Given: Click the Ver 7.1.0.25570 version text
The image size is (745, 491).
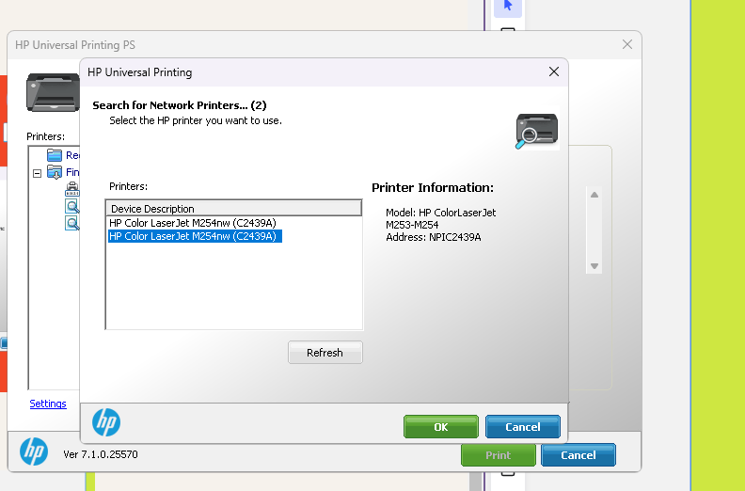Looking at the screenshot, I should 101,454.
